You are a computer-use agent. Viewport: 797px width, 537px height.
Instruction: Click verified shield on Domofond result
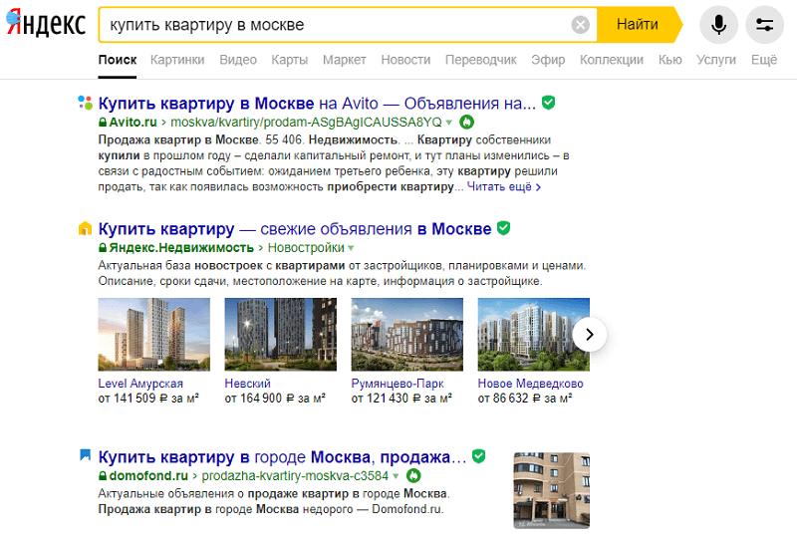478,456
